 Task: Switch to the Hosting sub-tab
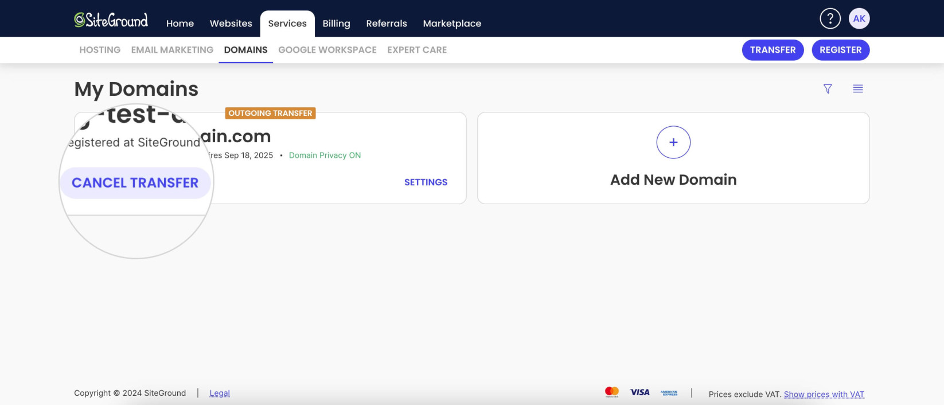tap(100, 50)
